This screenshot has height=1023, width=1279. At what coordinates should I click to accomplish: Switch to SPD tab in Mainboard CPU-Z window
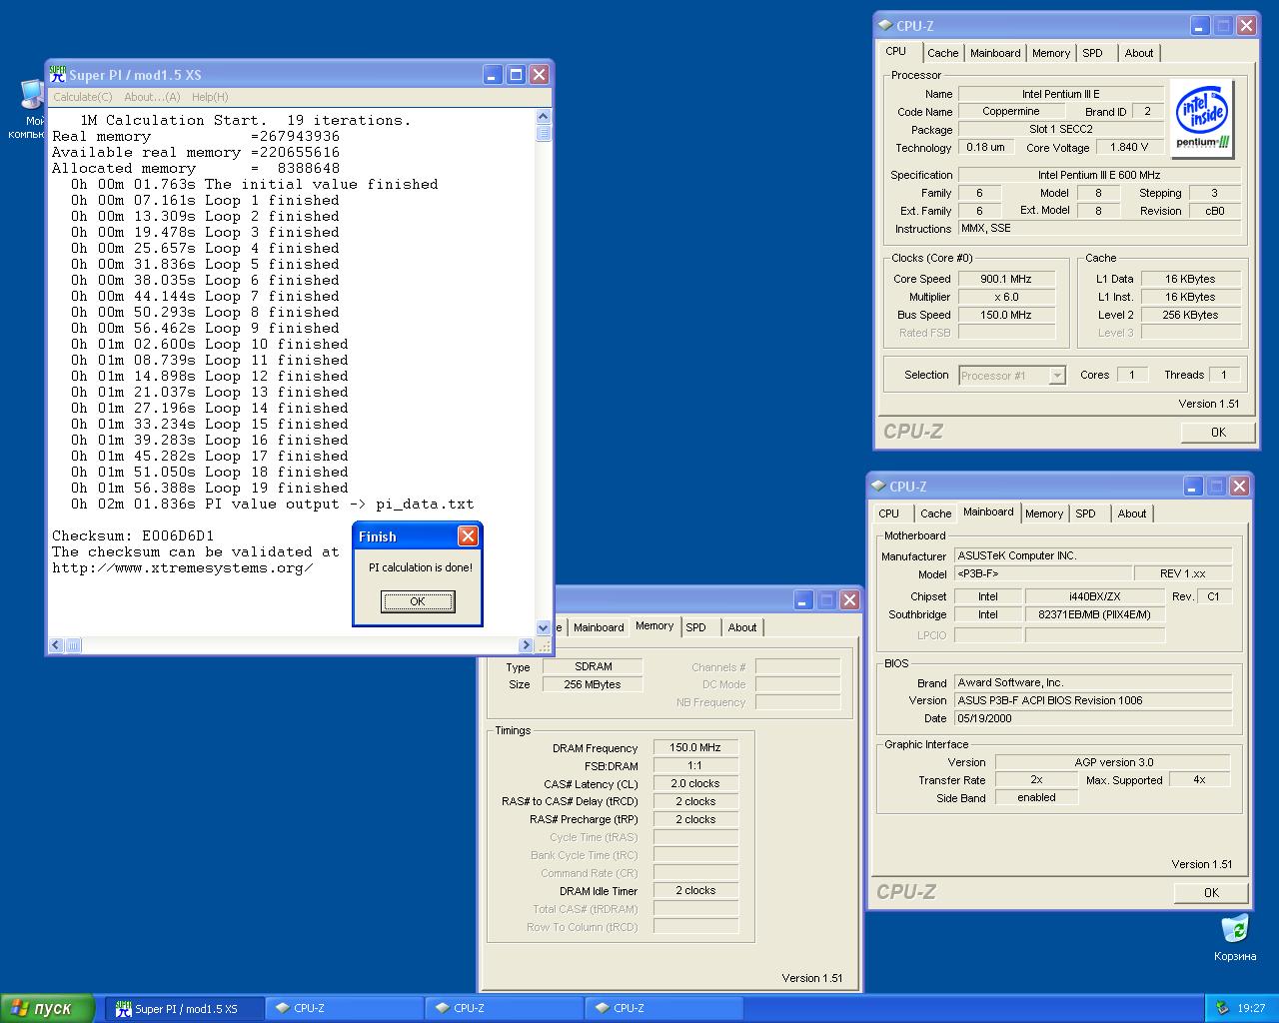(1086, 513)
